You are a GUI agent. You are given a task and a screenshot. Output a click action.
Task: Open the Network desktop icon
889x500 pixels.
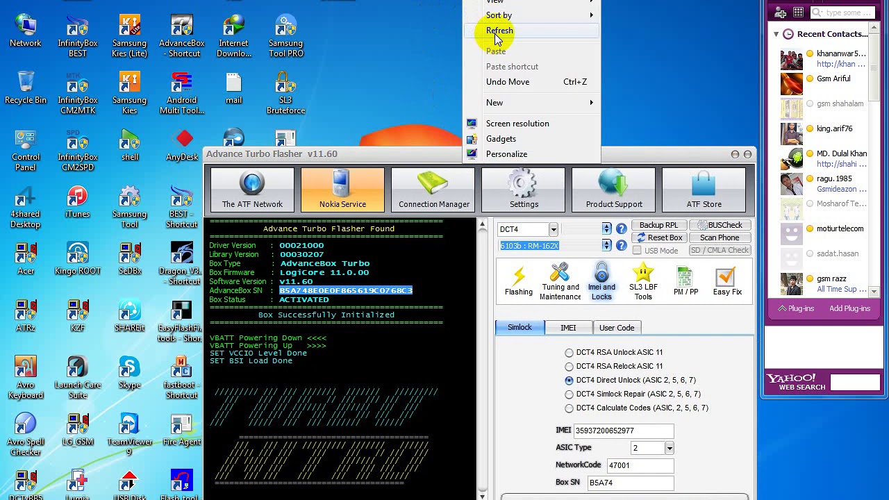click(x=26, y=31)
